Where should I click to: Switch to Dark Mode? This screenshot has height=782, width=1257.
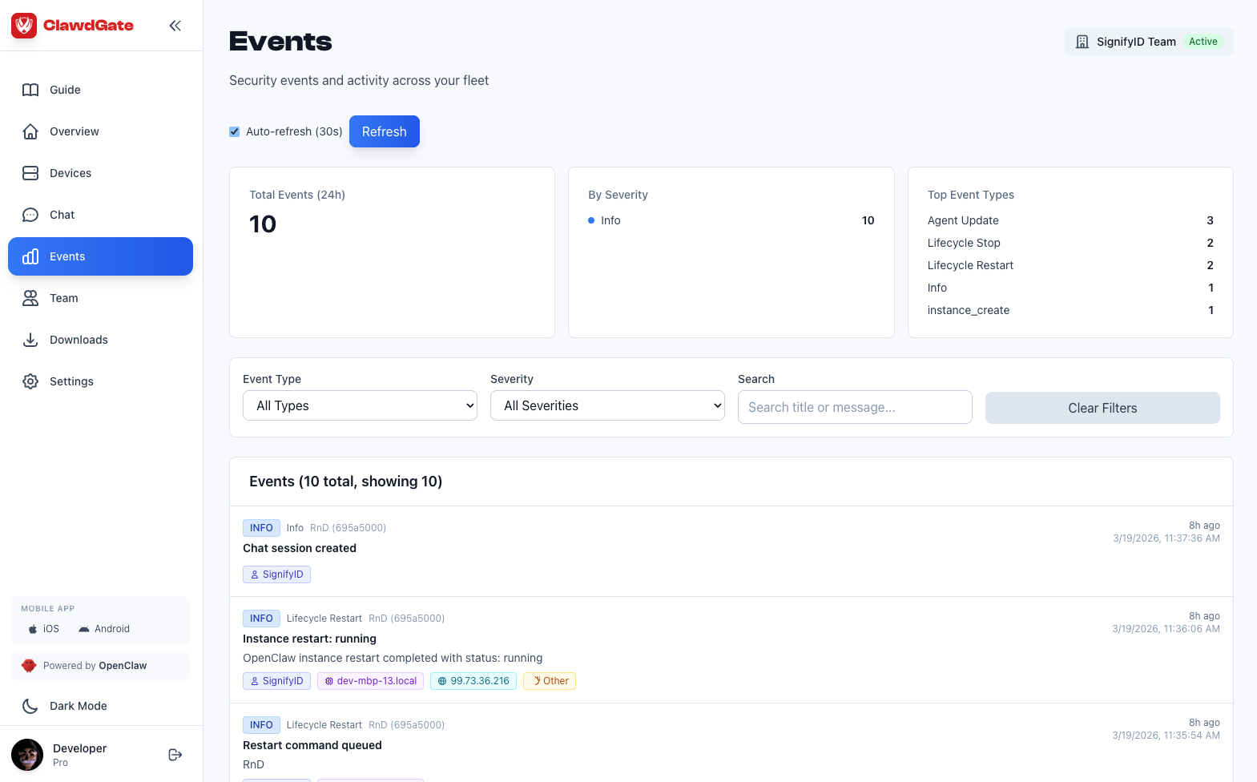pyautogui.click(x=100, y=706)
